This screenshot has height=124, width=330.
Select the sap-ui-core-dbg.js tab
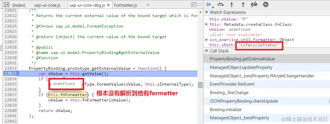click(x=87, y=5)
